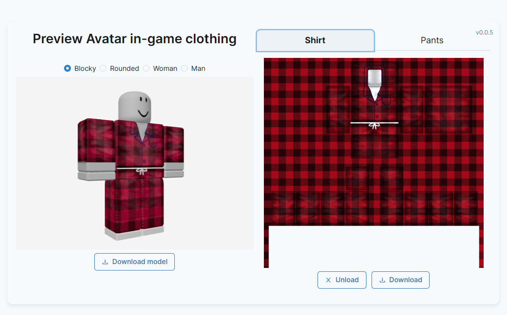
Task: Unload the shirt texture
Action: pyautogui.click(x=342, y=280)
